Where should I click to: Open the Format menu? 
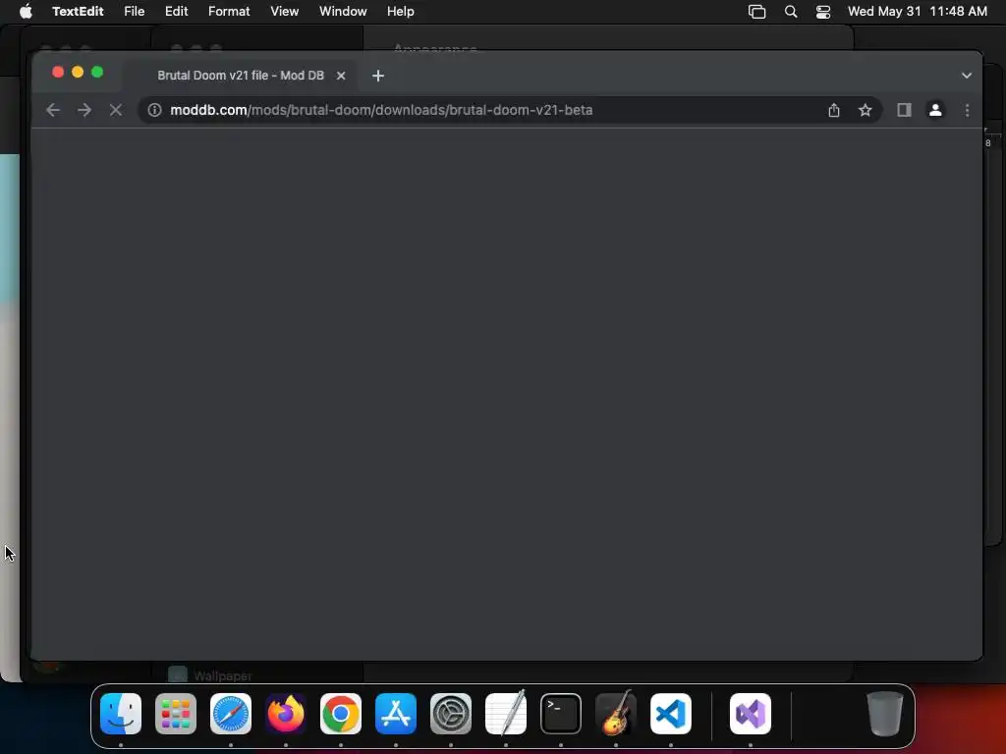229,12
